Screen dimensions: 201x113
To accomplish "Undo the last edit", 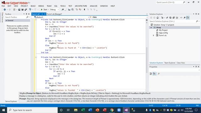I will pos(30,10).
